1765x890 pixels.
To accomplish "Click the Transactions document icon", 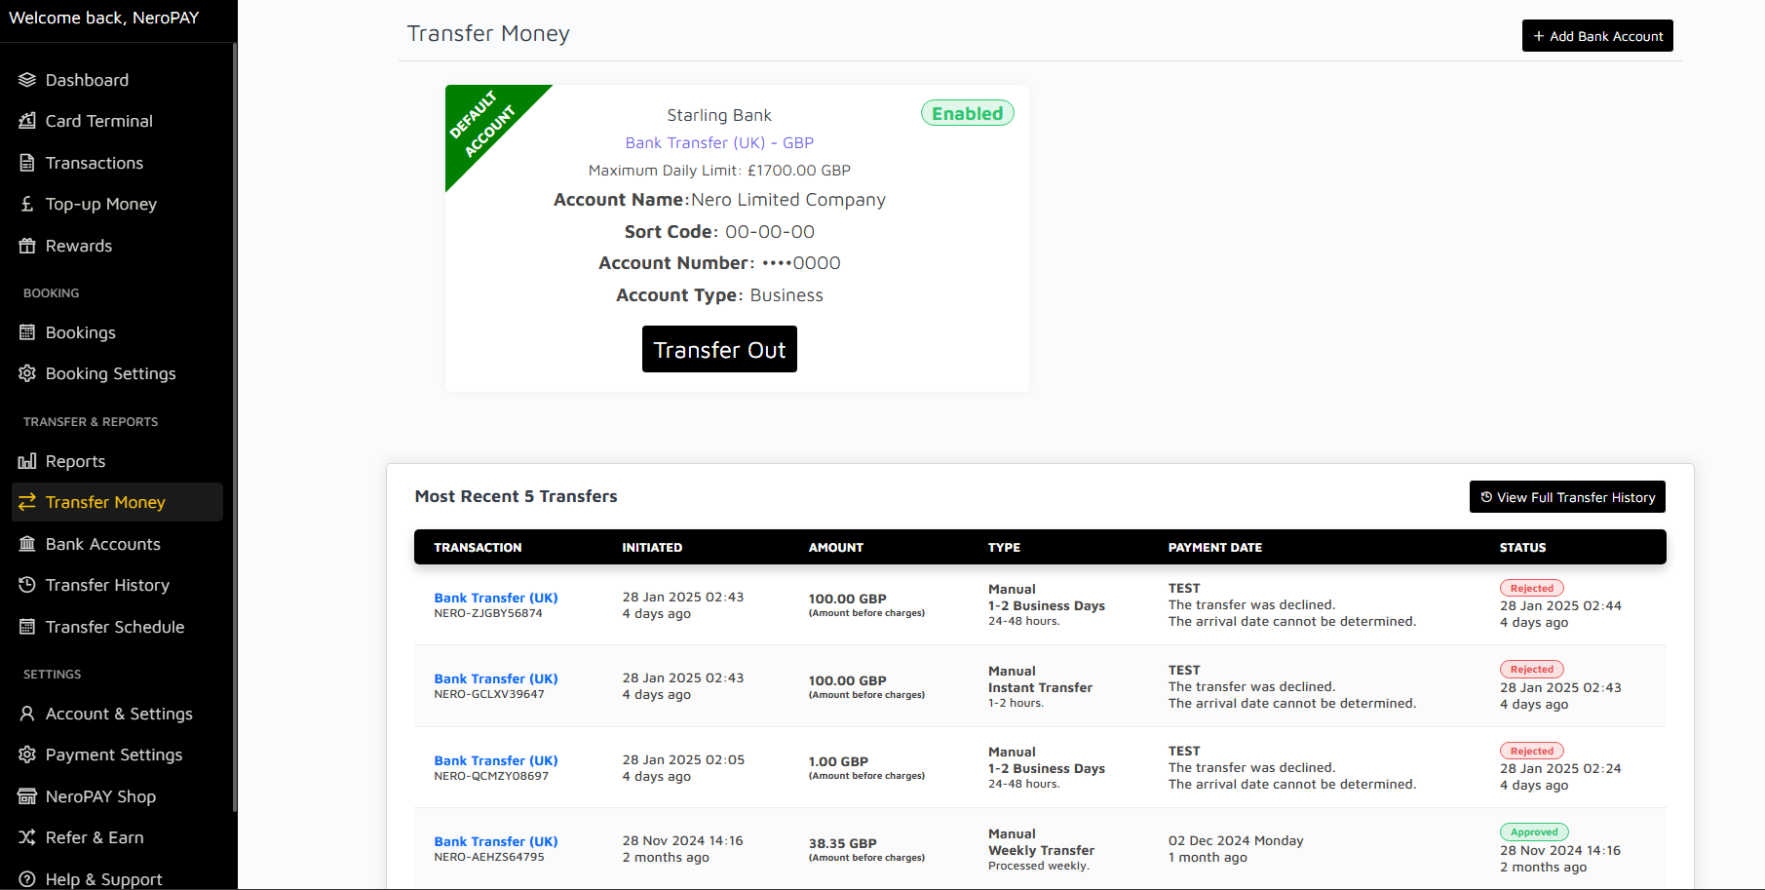I will 27,163.
